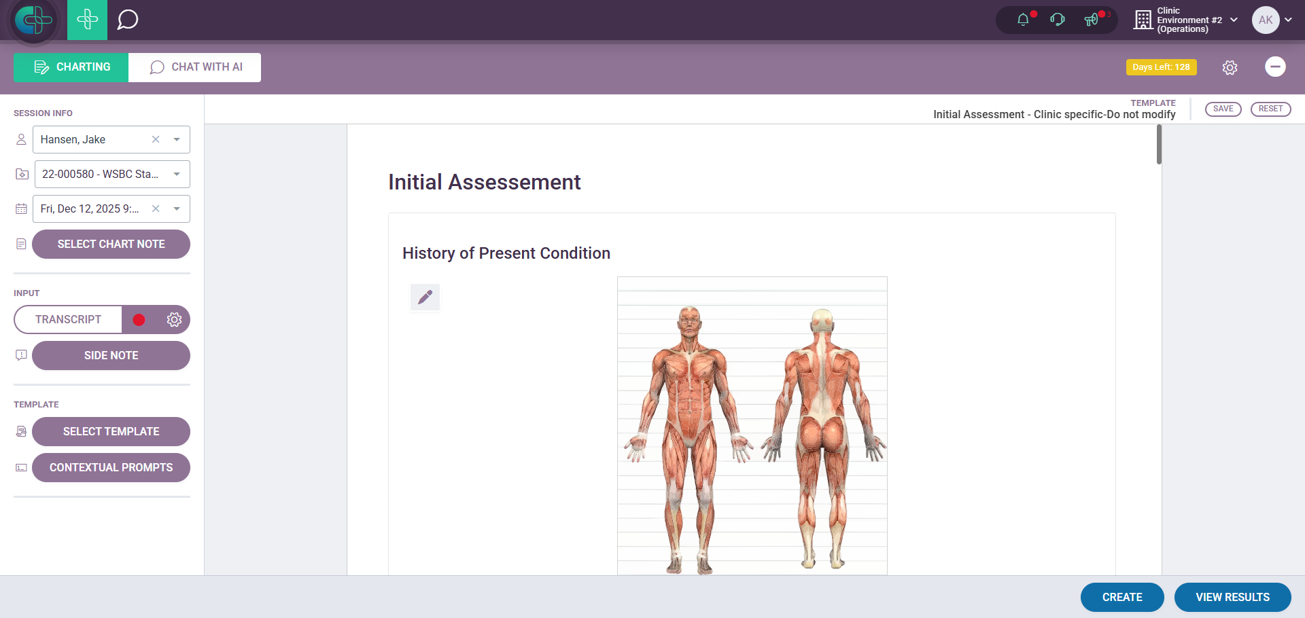
Task: Click the document vertical scrollbar
Action: point(1159,145)
